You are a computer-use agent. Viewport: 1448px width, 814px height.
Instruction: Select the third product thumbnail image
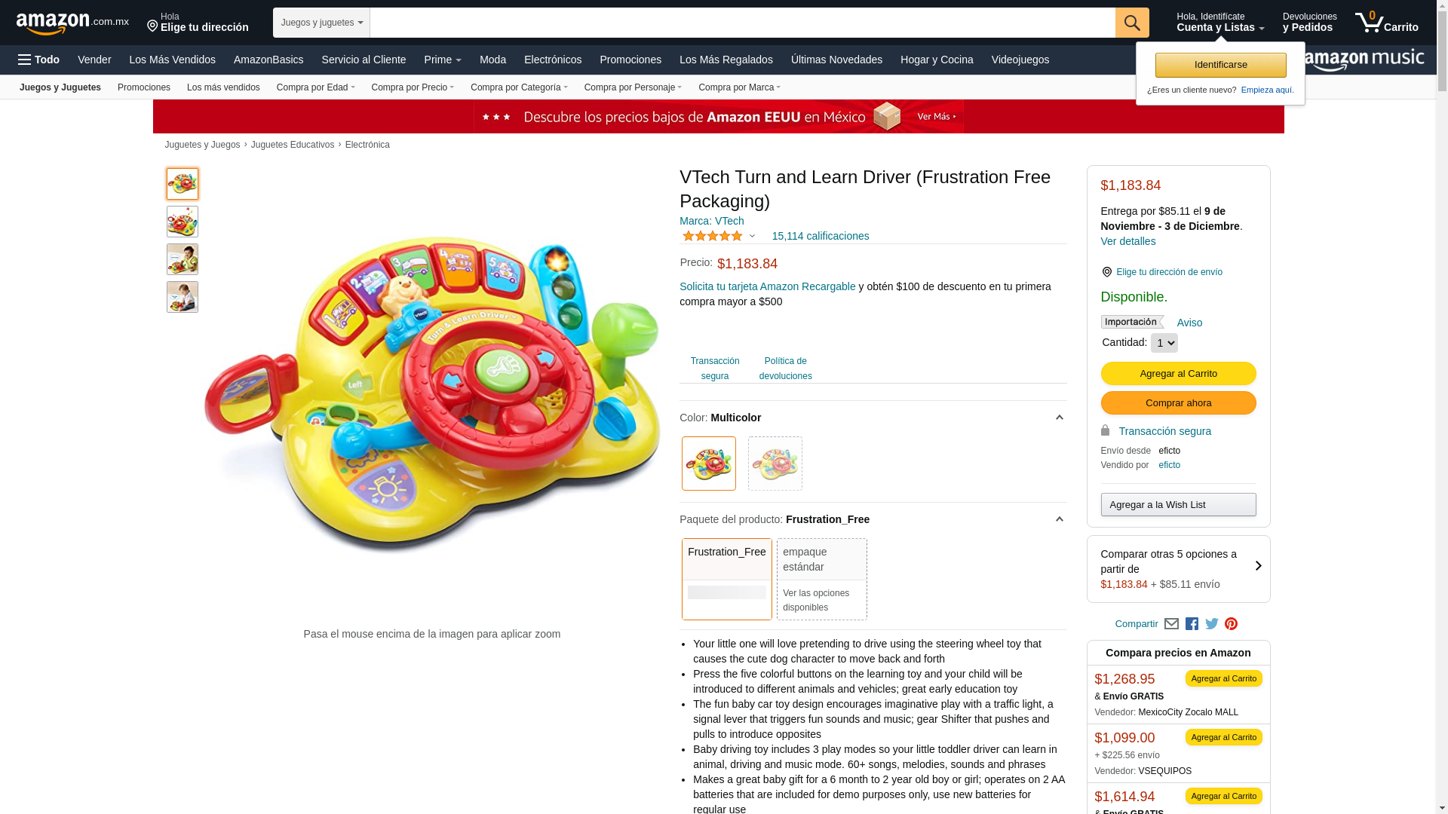pyautogui.click(x=183, y=259)
